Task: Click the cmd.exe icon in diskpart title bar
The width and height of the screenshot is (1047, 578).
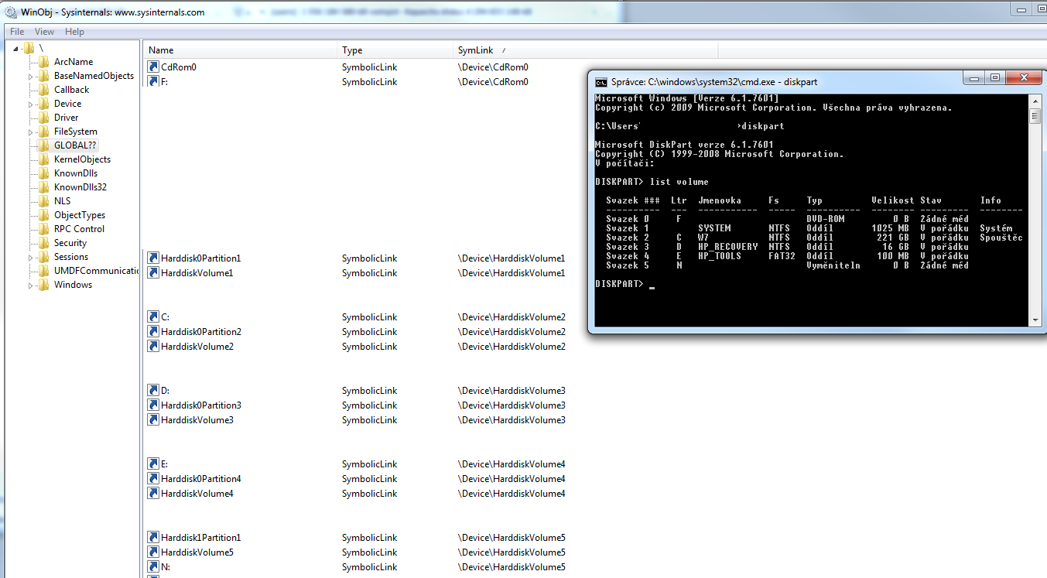Action: 601,82
